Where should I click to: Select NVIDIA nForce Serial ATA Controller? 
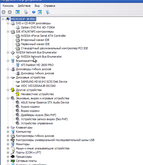pyautogui.click(x=43, y=36)
